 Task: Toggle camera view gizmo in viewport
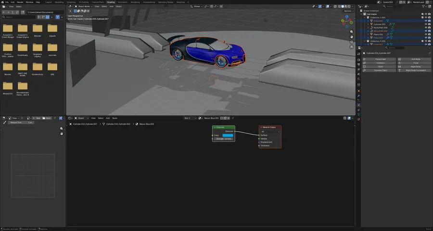(x=352, y=42)
